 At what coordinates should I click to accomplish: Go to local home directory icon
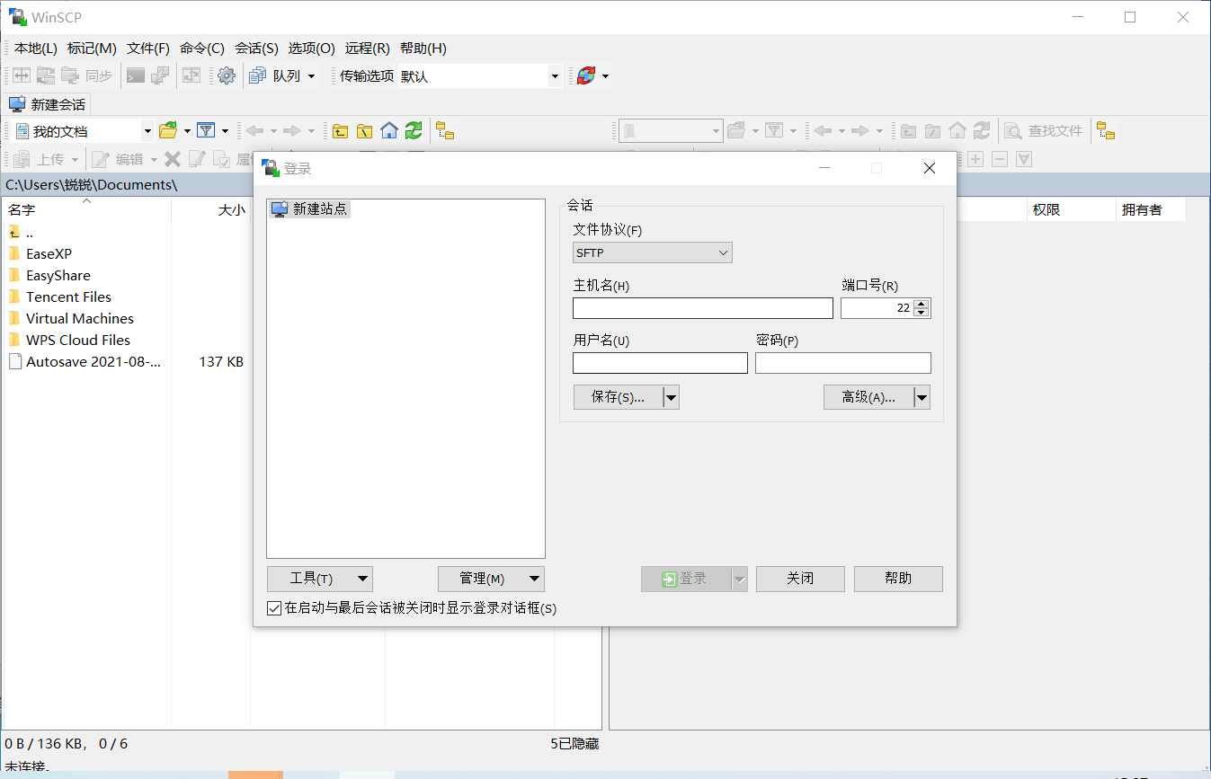(388, 131)
